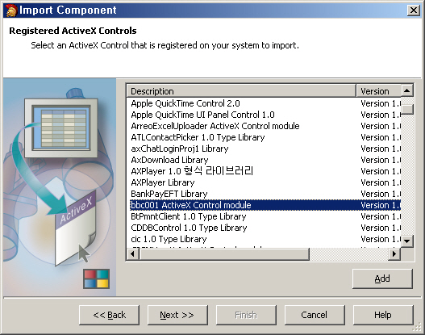This screenshot has height=335, width=425.
Task: Select Apple QuickTime Control 2.0
Action: click(265, 103)
